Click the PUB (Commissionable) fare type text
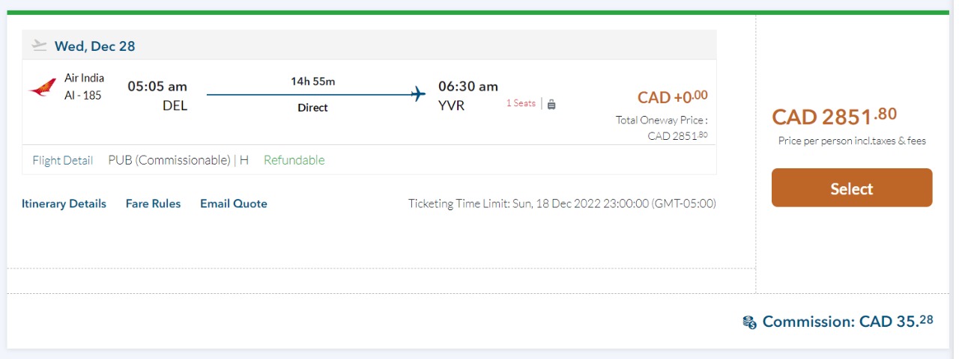Image resolution: width=959 pixels, height=359 pixels. [x=169, y=160]
